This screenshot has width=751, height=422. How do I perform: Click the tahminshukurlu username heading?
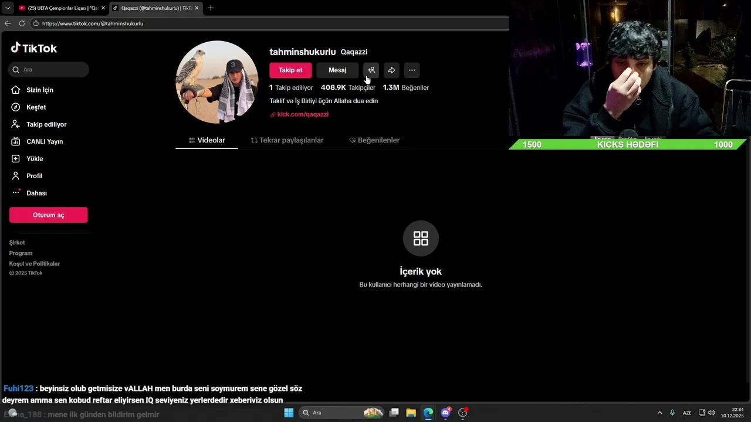(x=303, y=52)
